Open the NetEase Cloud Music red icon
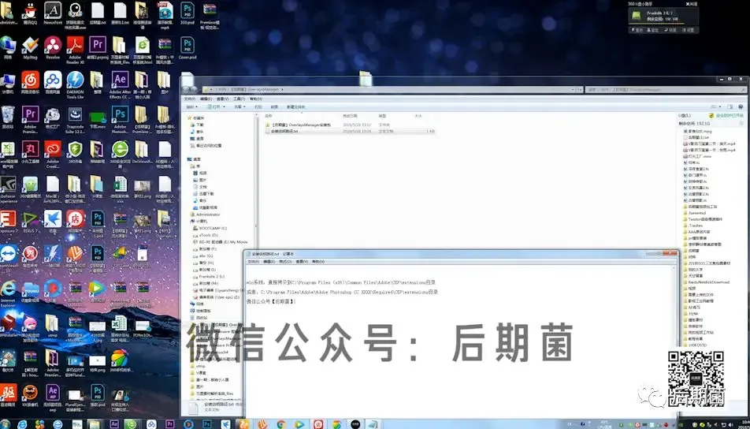Image resolution: width=750 pixels, height=429 pixels. pyautogui.click(x=30, y=81)
